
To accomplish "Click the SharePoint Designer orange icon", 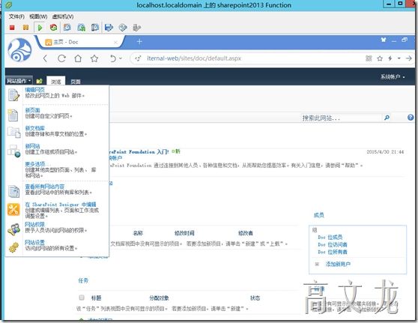I will 13,209.
